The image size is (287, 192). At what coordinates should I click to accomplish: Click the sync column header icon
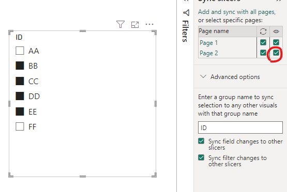(x=263, y=31)
